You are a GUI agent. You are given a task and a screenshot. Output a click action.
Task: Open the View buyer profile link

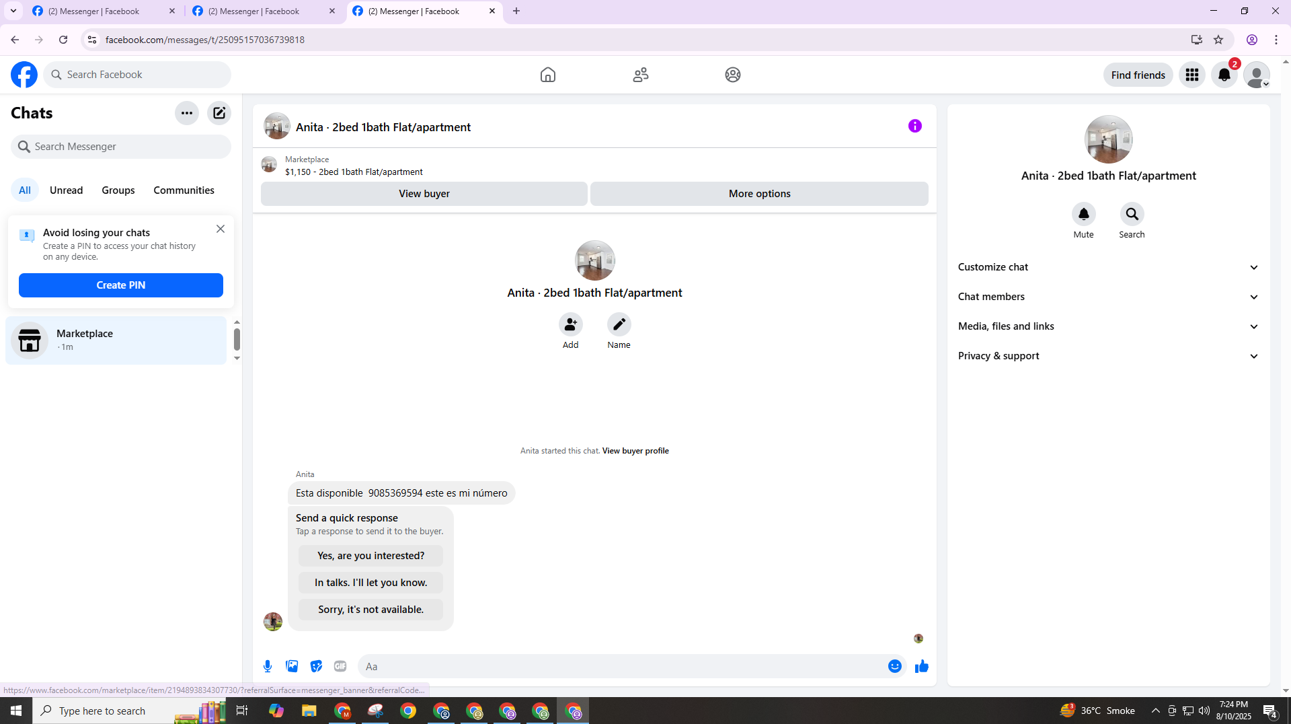635,451
